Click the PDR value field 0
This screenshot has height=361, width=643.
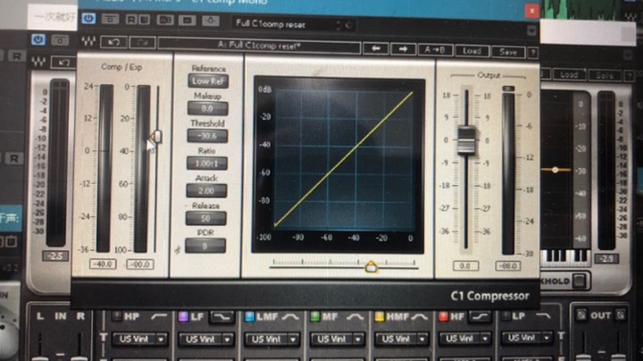click(x=205, y=246)
